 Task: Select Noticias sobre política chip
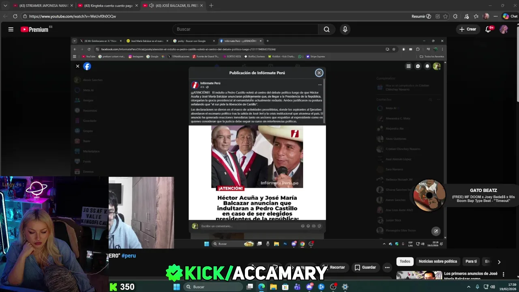(x=438, y=262)
